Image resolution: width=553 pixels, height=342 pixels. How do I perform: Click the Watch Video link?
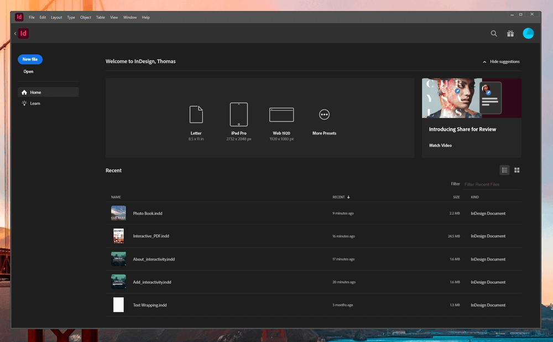pyautogui.click(x=440, y=146)
